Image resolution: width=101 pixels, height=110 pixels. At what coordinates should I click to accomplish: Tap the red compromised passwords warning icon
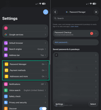tap(92, 34)
